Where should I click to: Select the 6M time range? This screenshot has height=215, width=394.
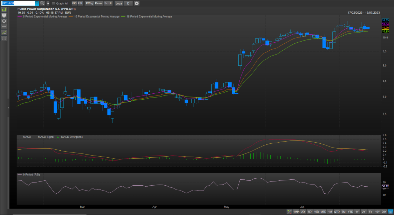(344, 212)
